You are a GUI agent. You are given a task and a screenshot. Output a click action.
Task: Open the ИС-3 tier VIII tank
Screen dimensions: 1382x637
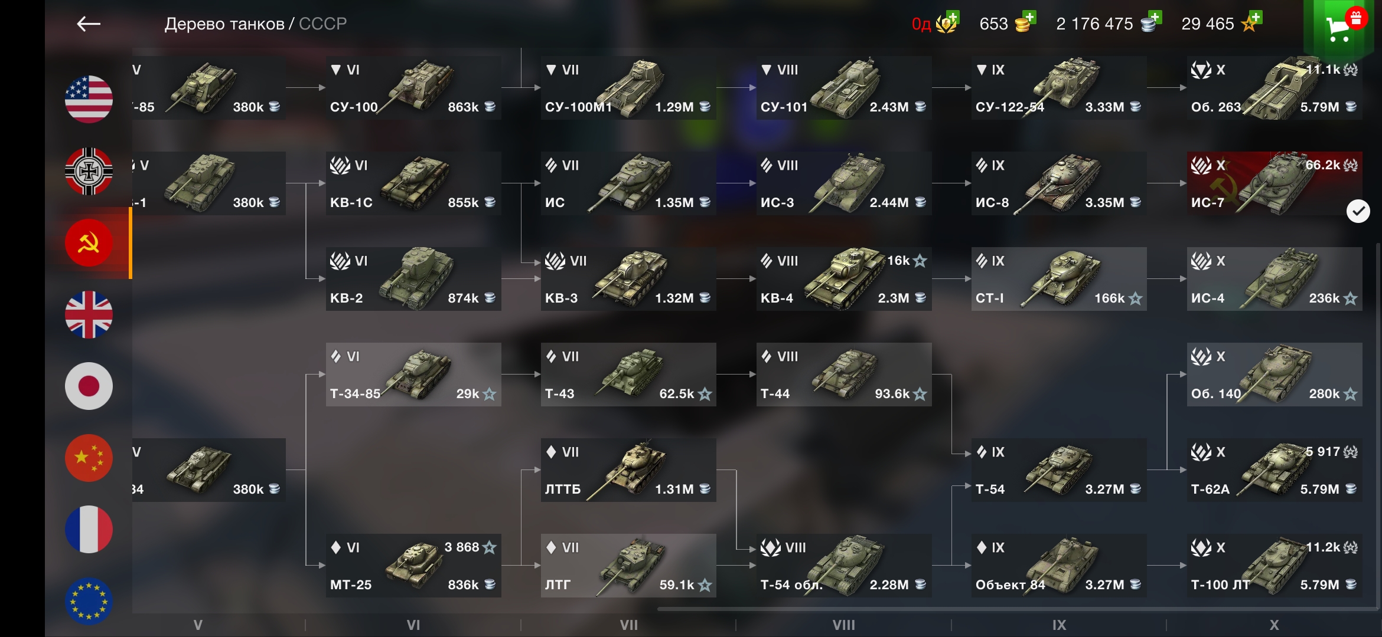pyautogui.click(x=844, y=183)
